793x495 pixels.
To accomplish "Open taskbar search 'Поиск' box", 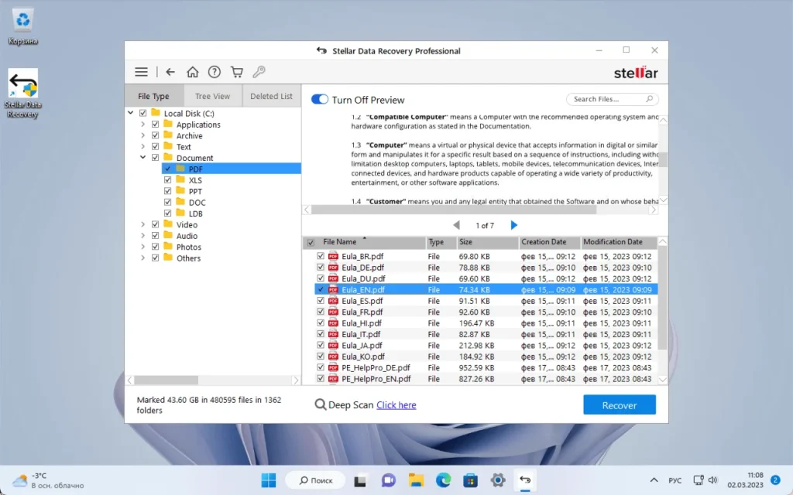I will [315, 480].
